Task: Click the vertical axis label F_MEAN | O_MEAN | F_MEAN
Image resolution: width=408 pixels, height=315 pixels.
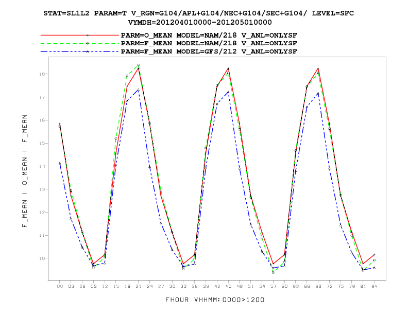Action: 25,171
